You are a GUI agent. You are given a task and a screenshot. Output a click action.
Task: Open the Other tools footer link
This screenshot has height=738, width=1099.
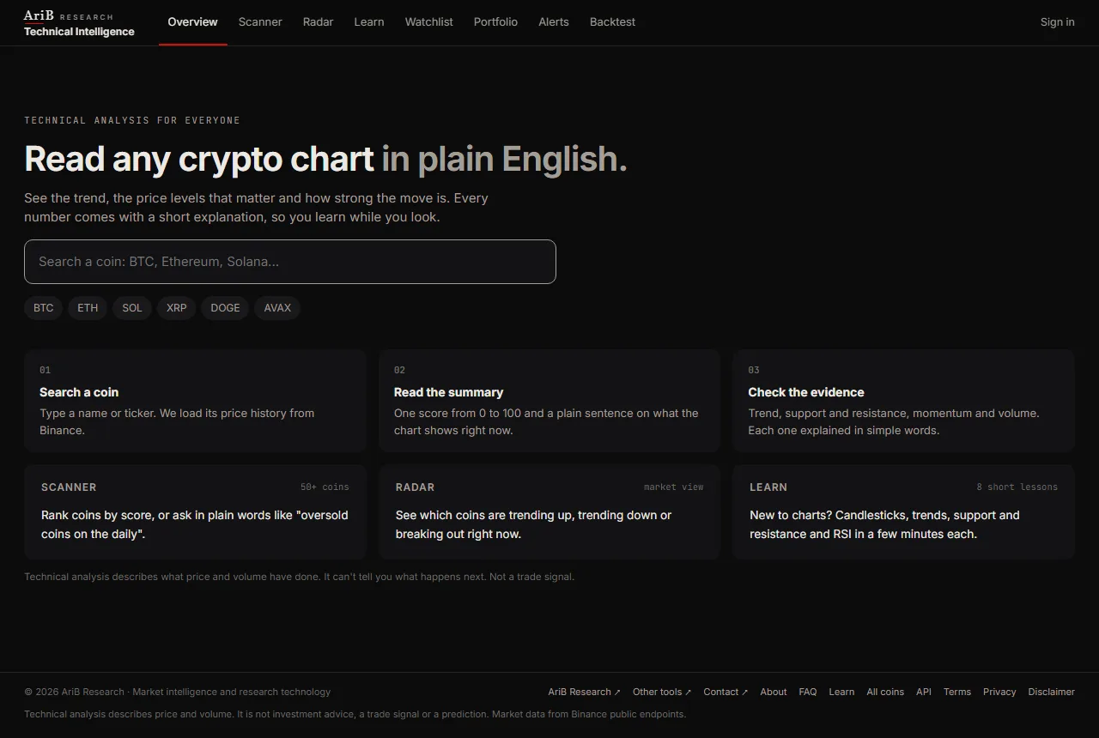(662, 692)
